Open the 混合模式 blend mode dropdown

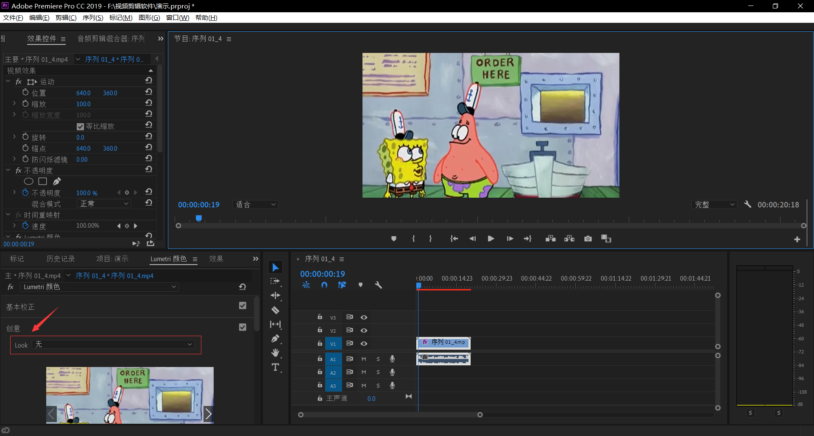pyautogui.click(x=104, y=204)
